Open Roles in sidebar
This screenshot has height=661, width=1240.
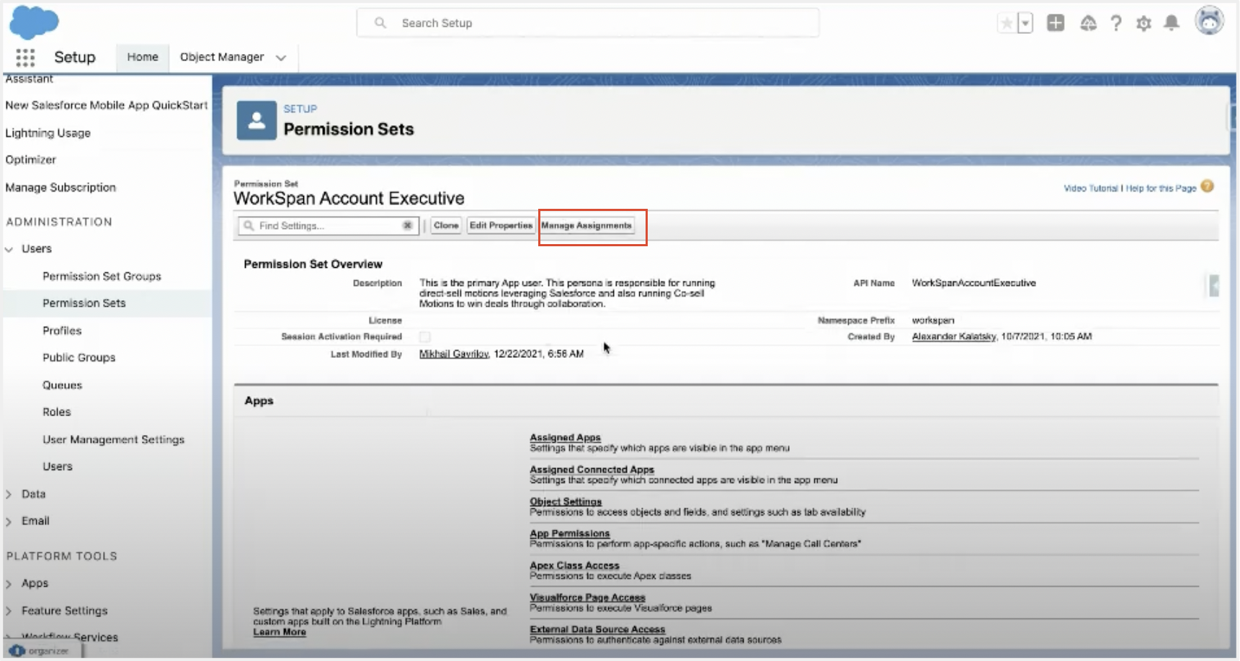56,412
